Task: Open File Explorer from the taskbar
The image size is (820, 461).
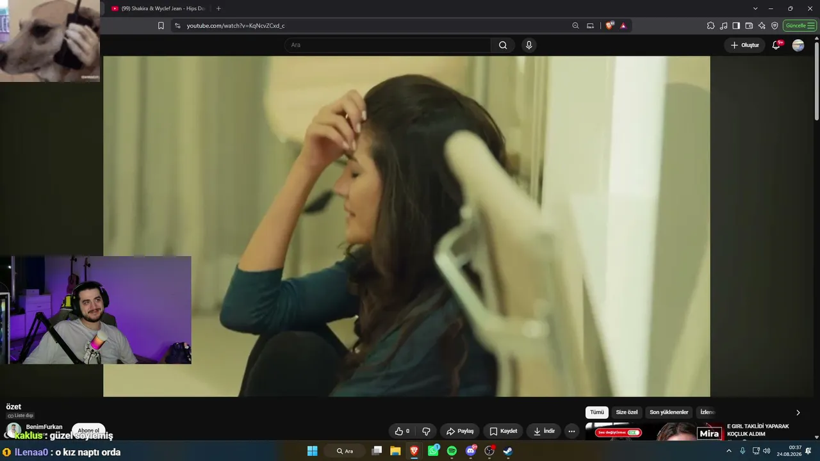Action: click(x=395, y=451)
